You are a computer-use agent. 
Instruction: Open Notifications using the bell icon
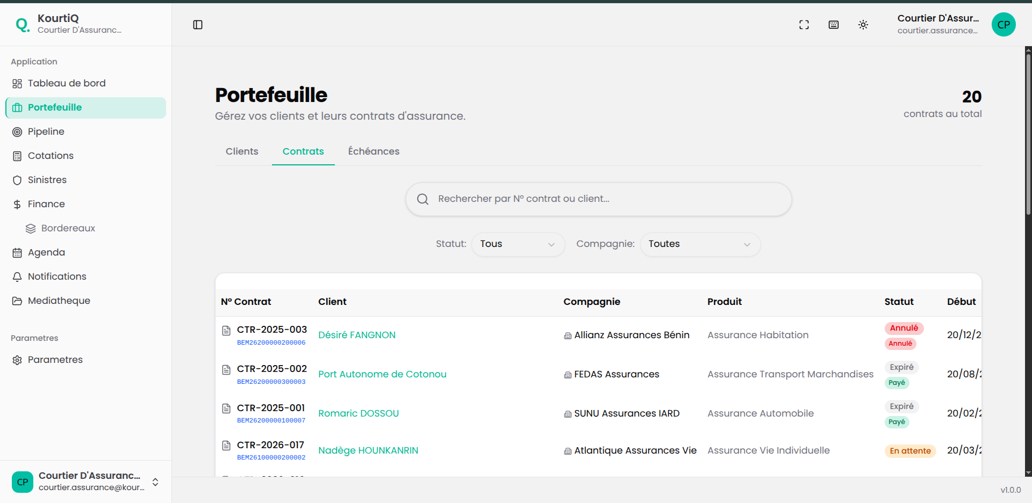[17, 276]
